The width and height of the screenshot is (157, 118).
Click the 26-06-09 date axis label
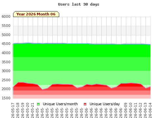pos(126,110)
